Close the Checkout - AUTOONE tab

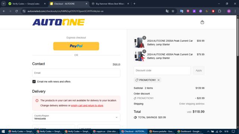tap(86, 4)
